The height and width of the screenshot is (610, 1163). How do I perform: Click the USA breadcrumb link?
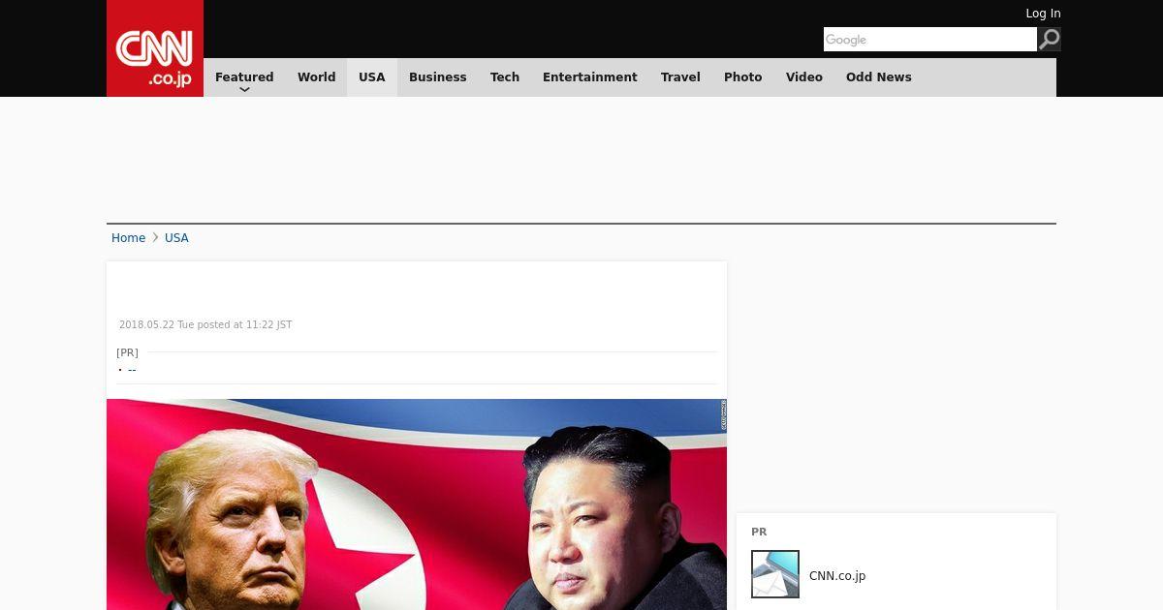tap(176, 238)
